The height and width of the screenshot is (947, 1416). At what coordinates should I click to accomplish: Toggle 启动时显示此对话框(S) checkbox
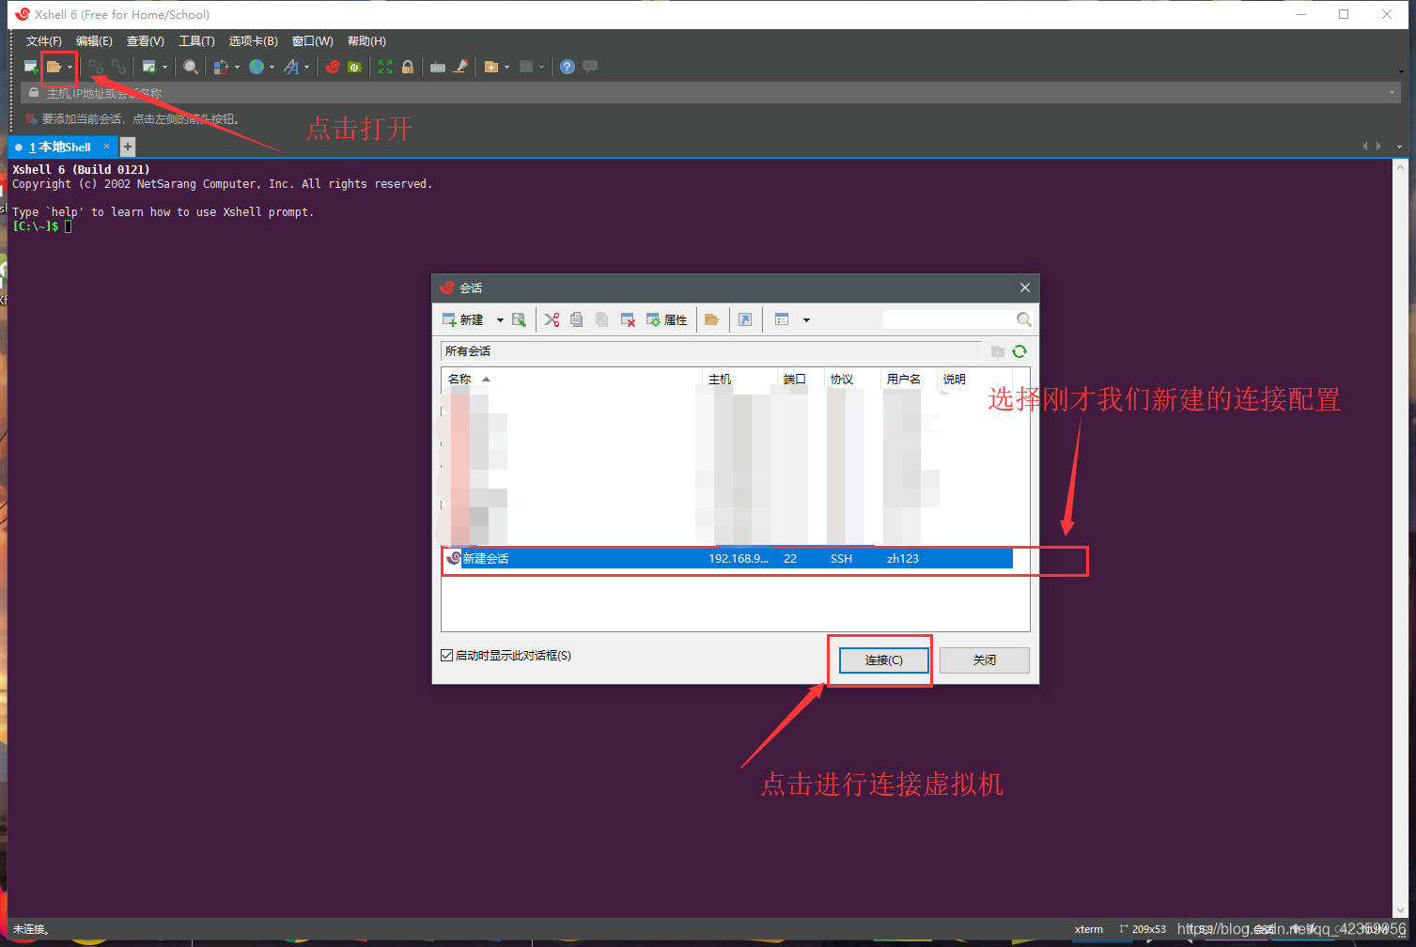point(447,656)
